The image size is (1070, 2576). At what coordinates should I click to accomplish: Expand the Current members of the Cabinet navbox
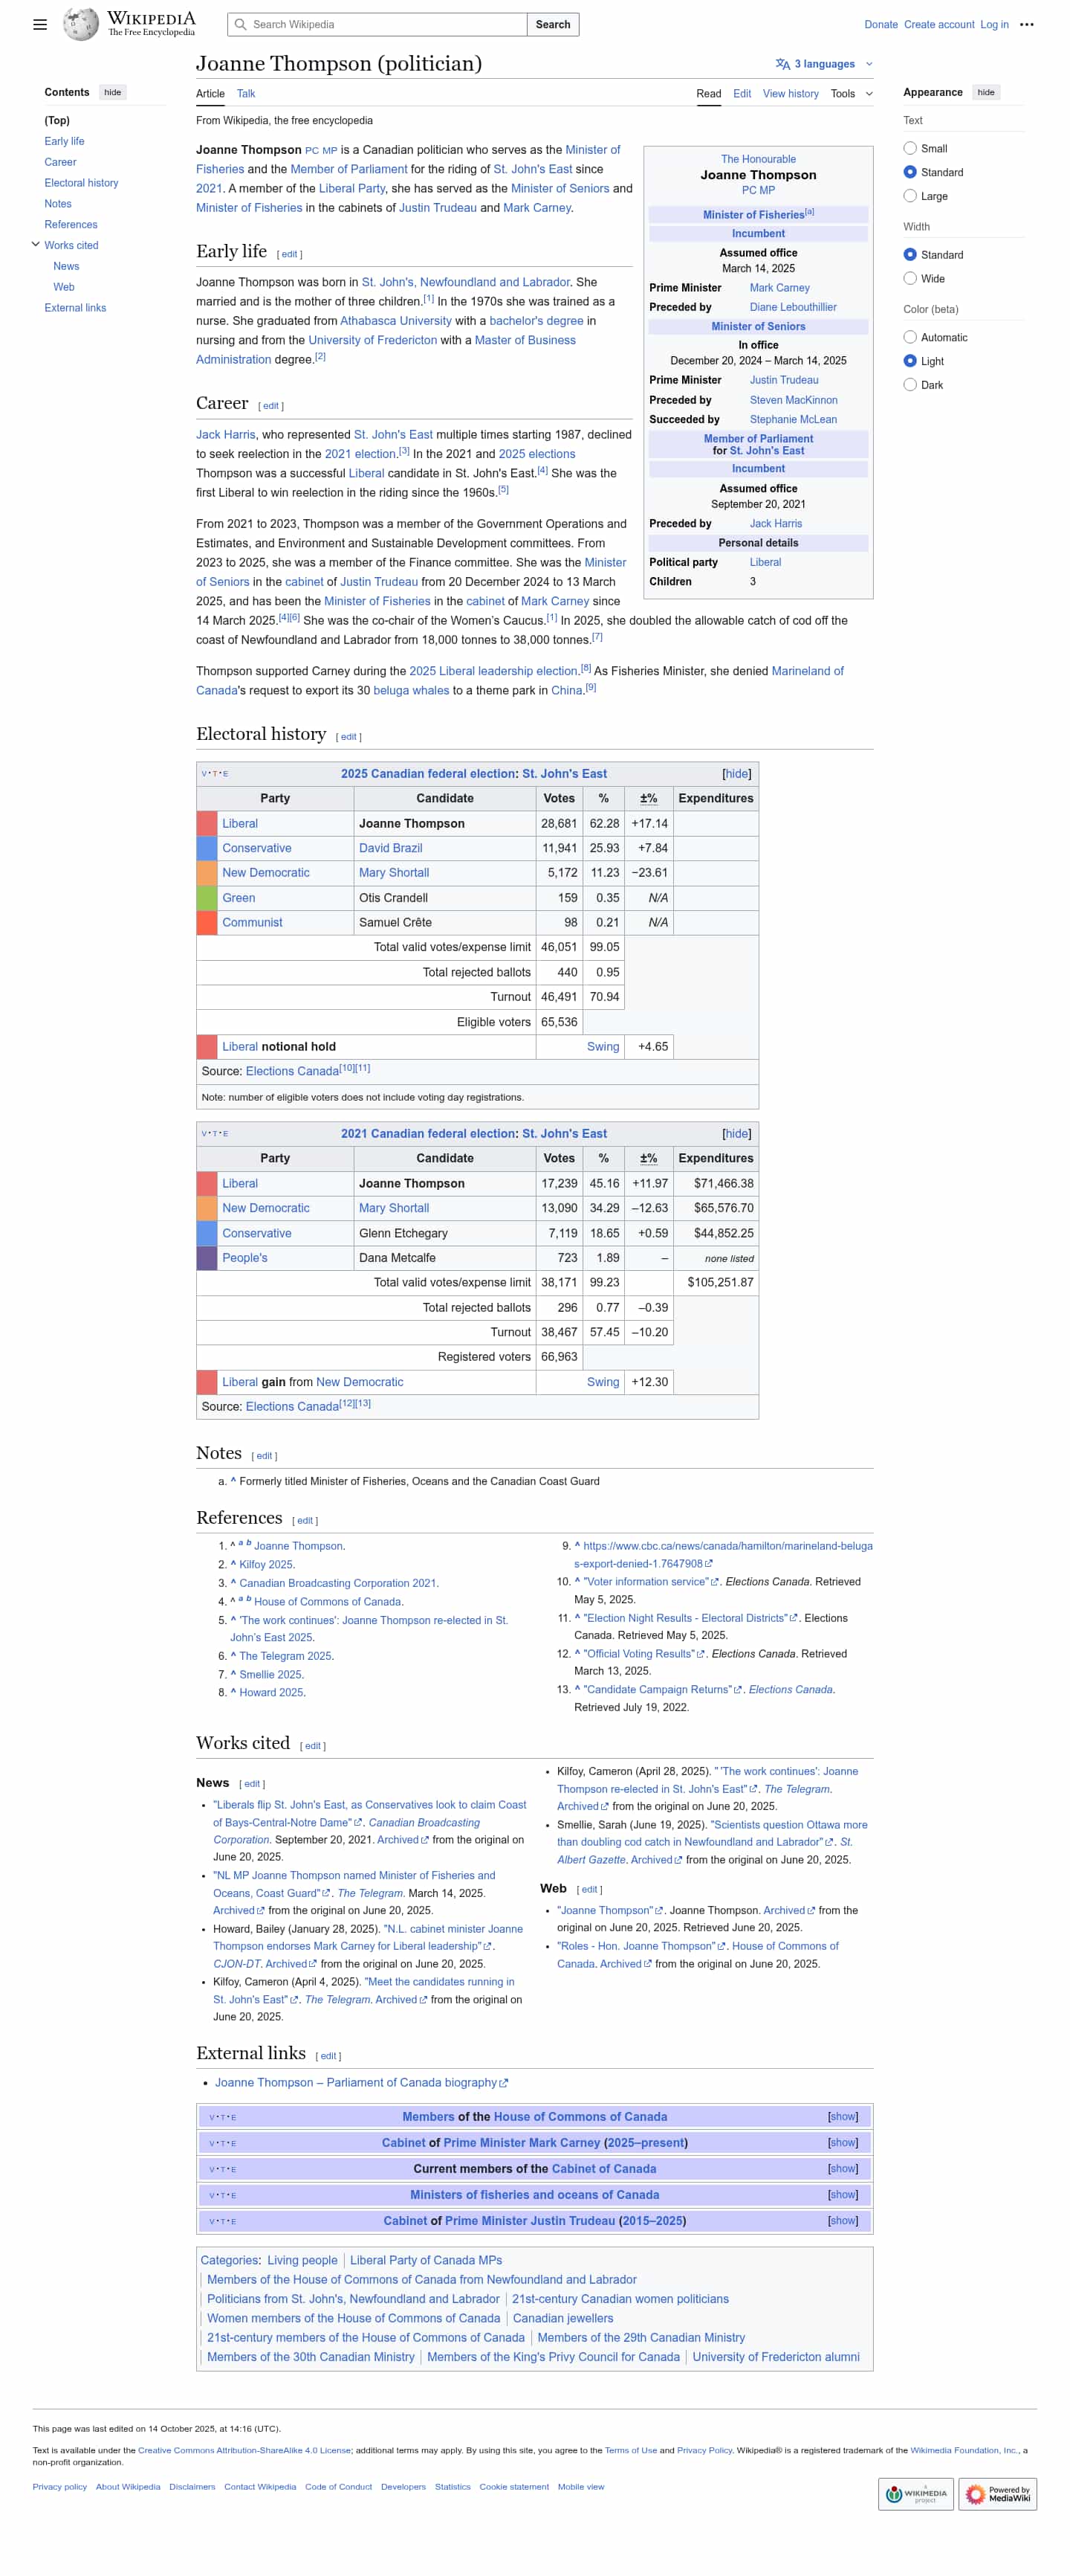pyautogui.click(x=843, y=2168)
